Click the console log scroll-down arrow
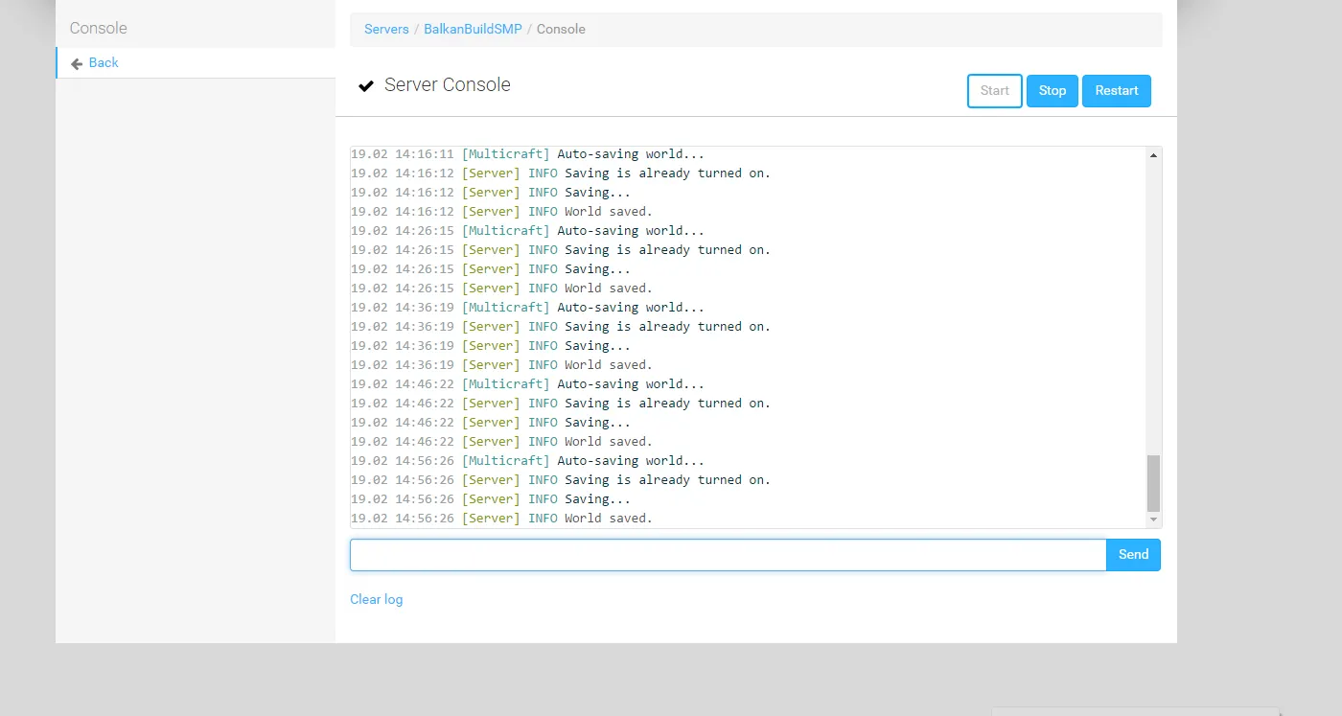 pos(1154,520)
